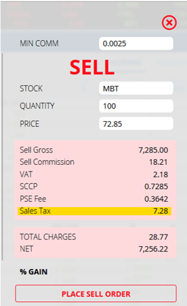
Task: Click the QUANTITY field showing 100
Action: pos(136,106)
